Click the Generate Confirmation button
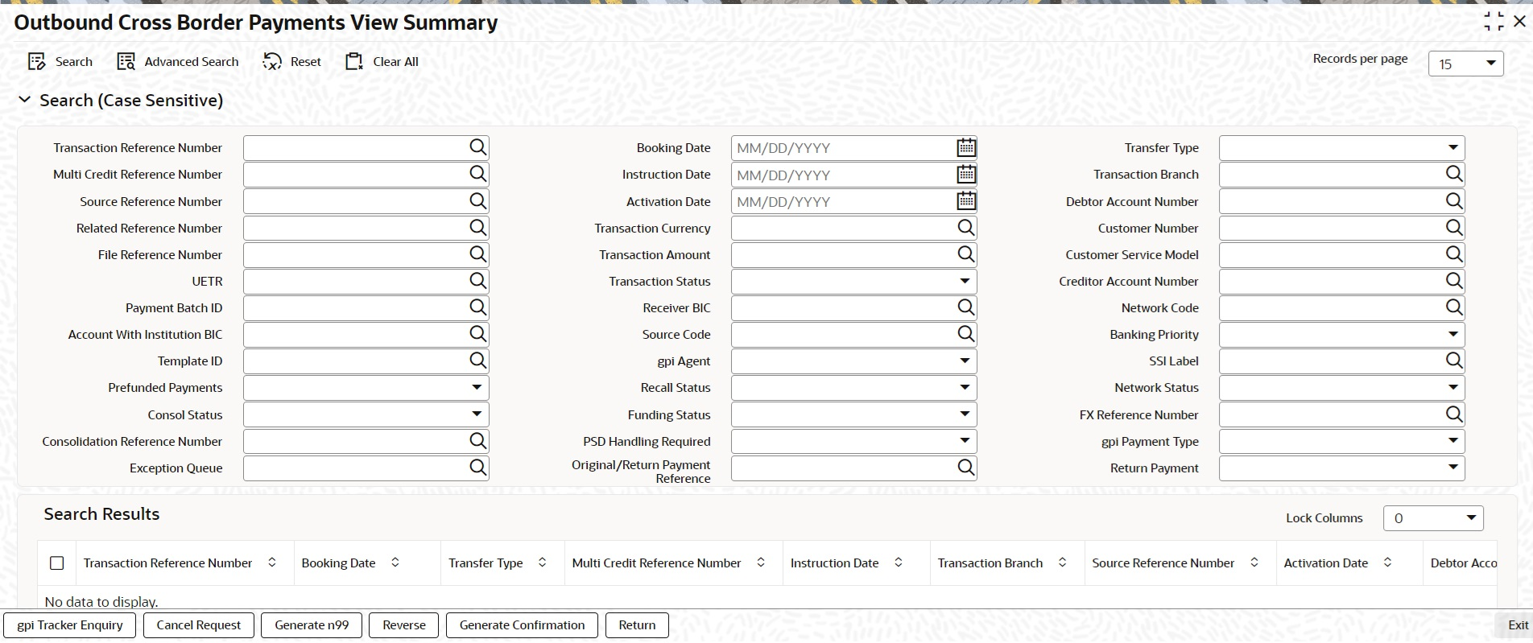 coord(522,625)
